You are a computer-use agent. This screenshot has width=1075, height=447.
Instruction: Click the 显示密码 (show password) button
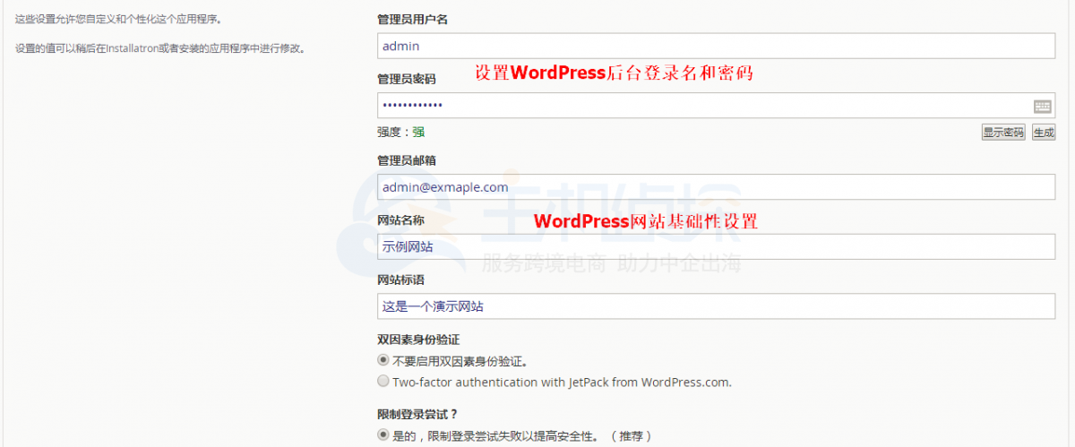pyautogui.click(x=1003, y=133)
